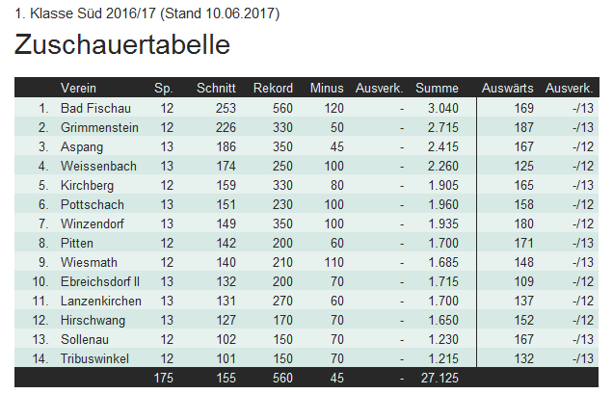Select the Ebreichsdorf II team entry
Screen dimensions: 613x394
(x=100, y=281)
